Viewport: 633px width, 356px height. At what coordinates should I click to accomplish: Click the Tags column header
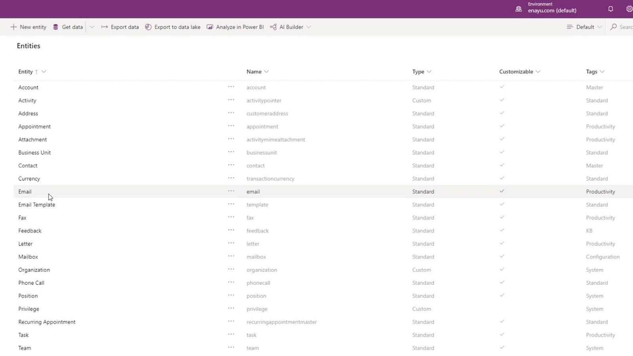pyautogui.click(x=591, y=72)
